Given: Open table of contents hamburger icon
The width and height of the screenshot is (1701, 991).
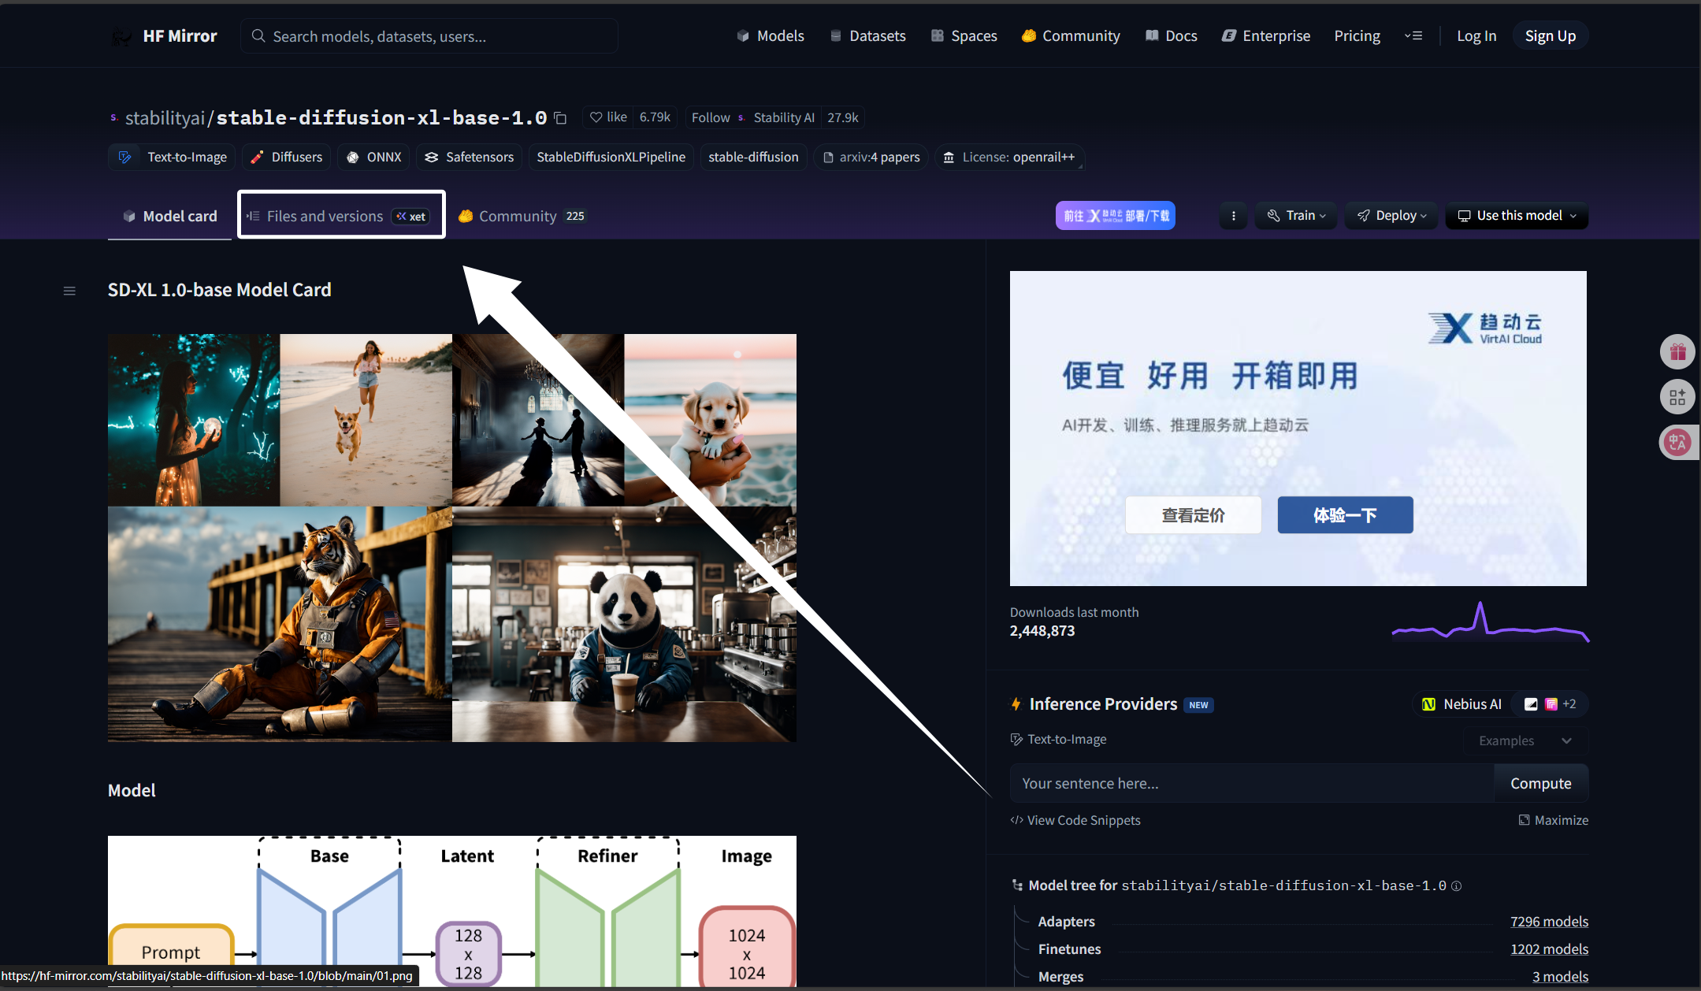Looking at the screenshot, I should (69, 291).
